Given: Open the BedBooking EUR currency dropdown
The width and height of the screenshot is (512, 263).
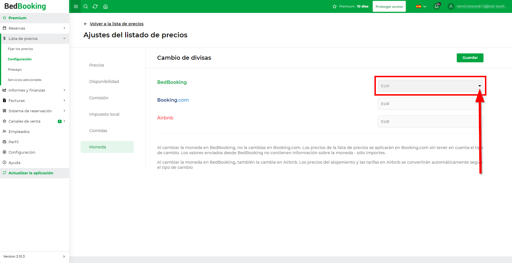Looking at the screenshot, I should [430, 86].
